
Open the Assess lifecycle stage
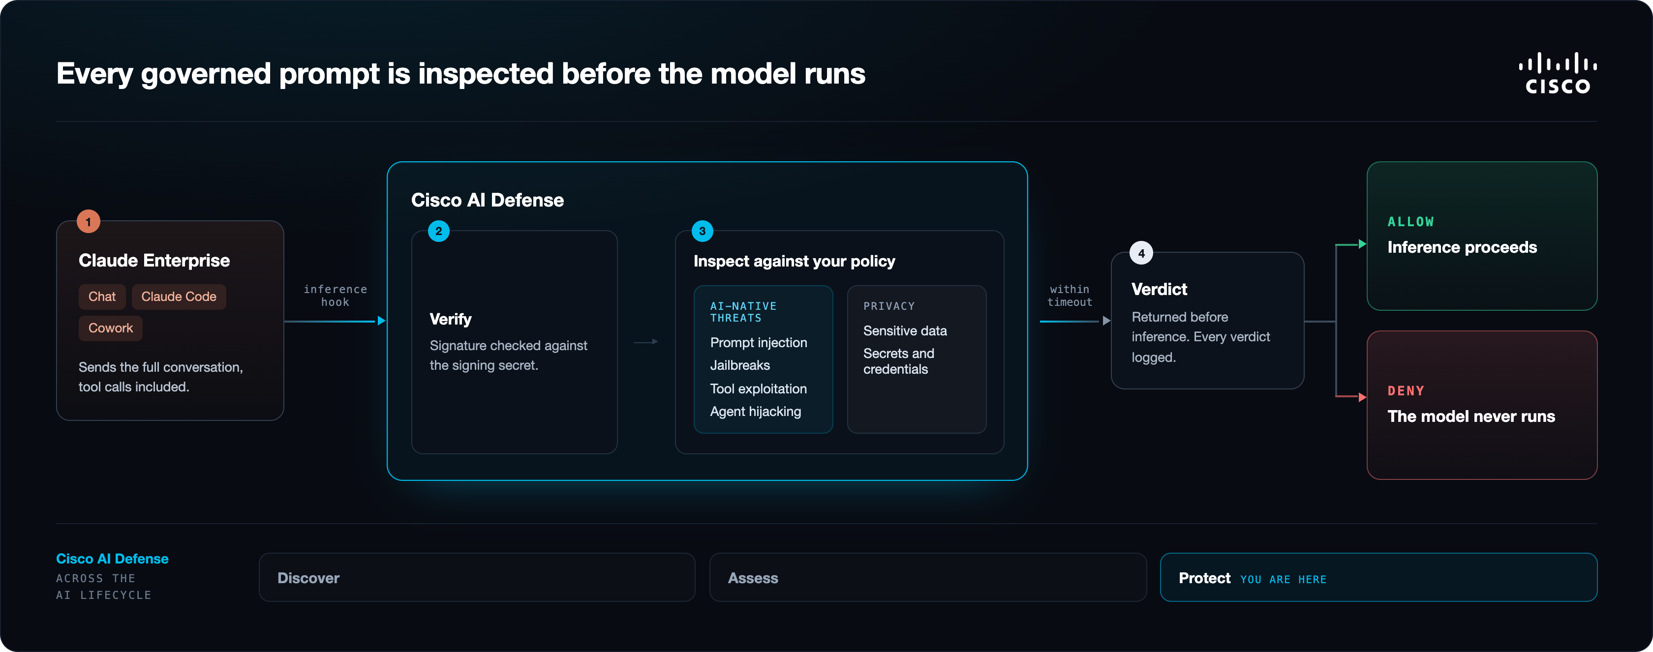[928, 578]
